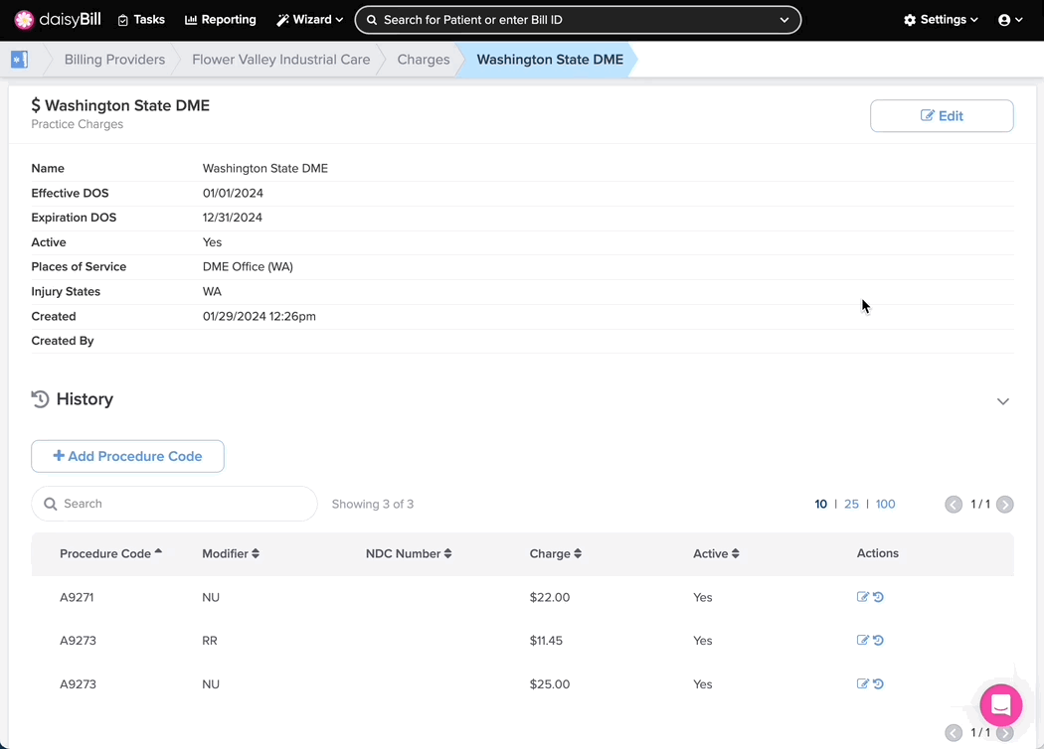Viewport: 1044px width, 749px height.
Task: Open the pink chat support bubble
Action: [x=1000, y=705]
